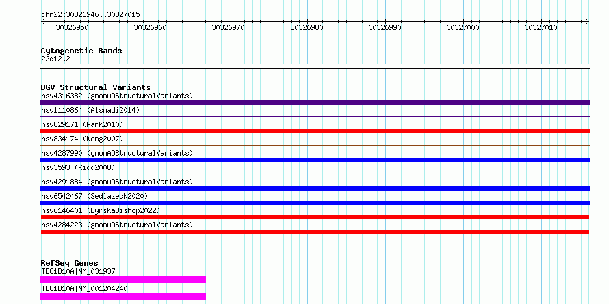Open the TBC1D10A|NM_001204240 gene label
This screenshot has height=304, width=609.
coord(84,288)
